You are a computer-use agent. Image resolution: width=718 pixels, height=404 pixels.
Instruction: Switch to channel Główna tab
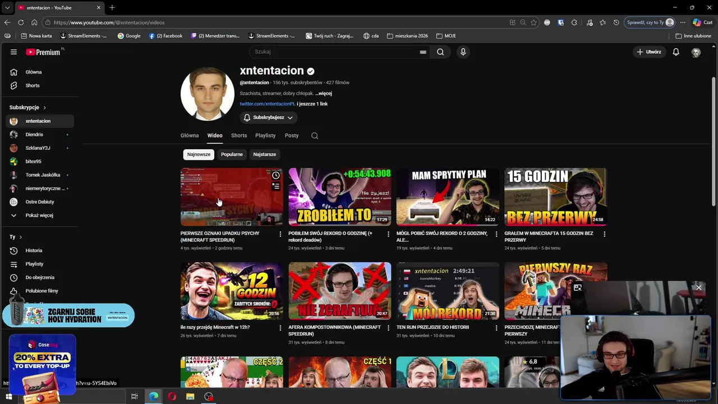pyautogui.click(x=190, y=135)
